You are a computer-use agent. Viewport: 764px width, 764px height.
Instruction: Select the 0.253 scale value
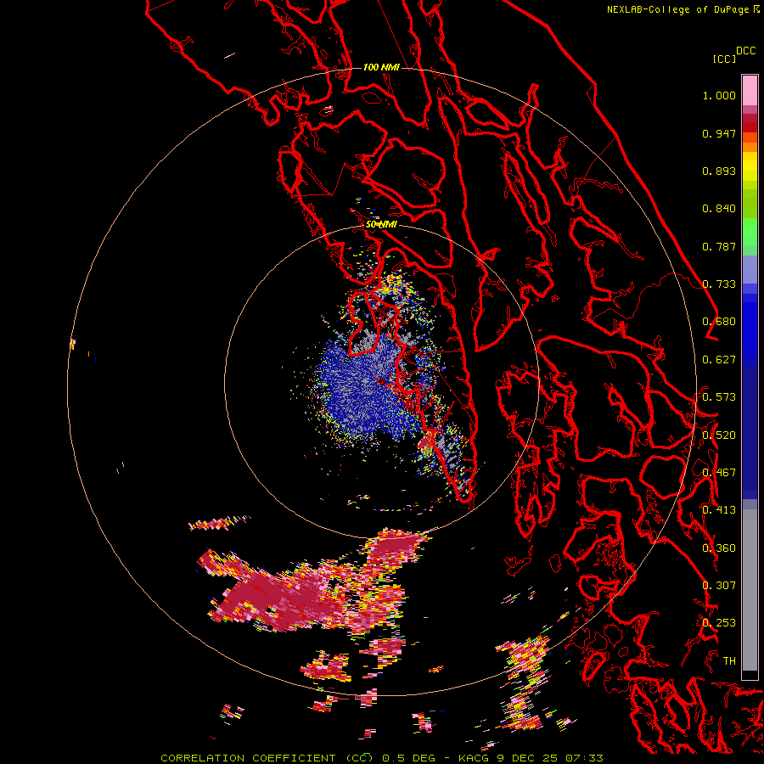[x=719, y=623]
